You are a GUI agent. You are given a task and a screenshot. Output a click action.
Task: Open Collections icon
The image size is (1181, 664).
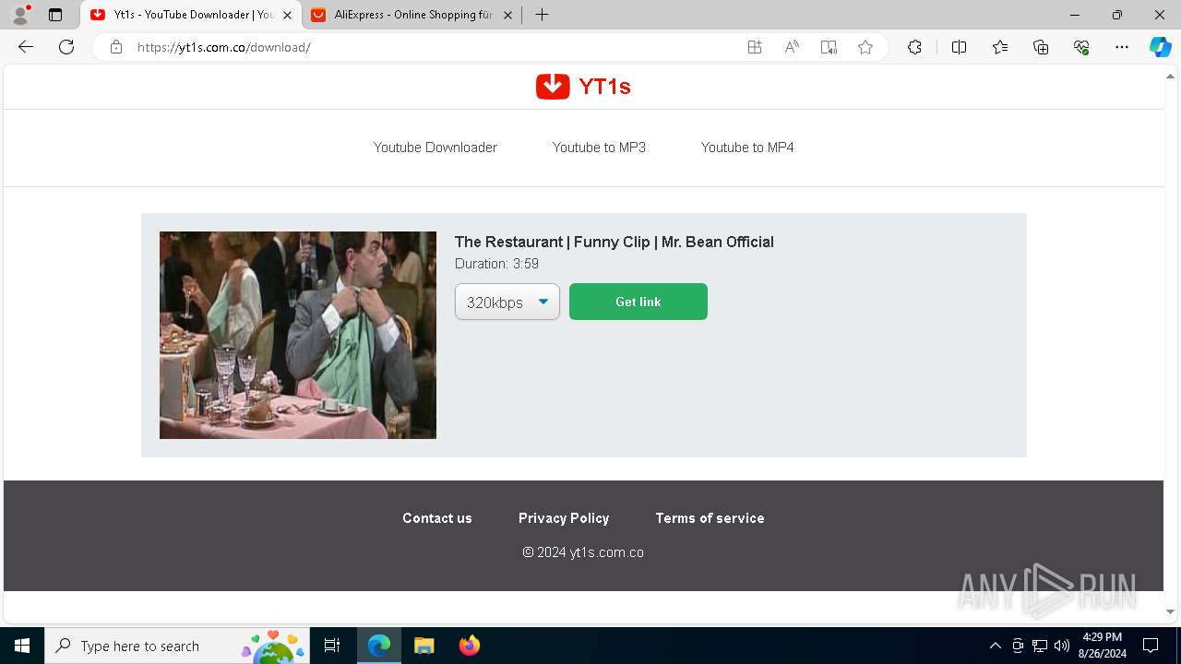[1041, 47]
